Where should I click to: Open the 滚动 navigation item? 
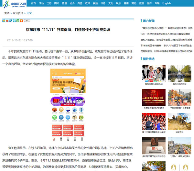pos(41,3)
